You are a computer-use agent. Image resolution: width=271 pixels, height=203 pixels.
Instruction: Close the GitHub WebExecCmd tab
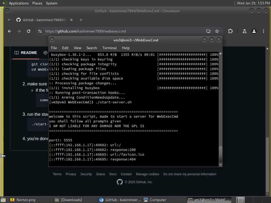pyautogui.click(x=71, y=20)
